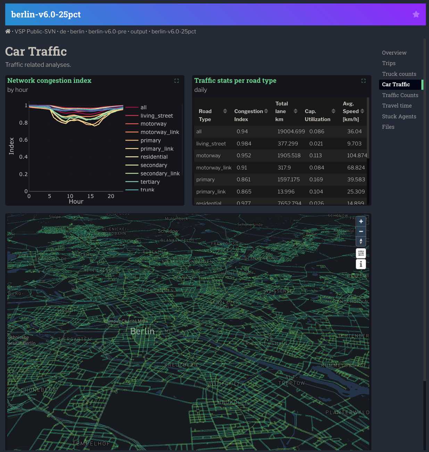Click the table's vertical scrollbar
The height and width of the screenshot is (452, 429).
click(x=368, y=129)
